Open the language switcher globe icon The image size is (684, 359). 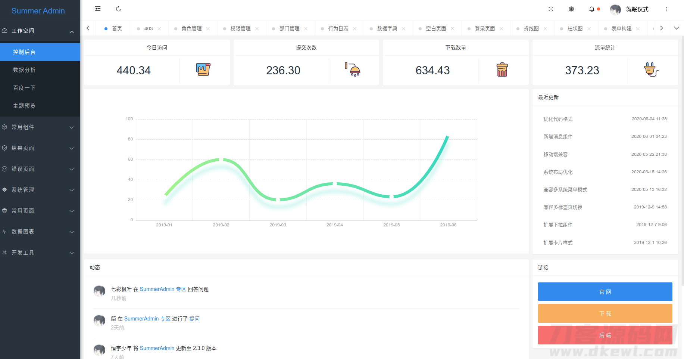coord(571,9)
